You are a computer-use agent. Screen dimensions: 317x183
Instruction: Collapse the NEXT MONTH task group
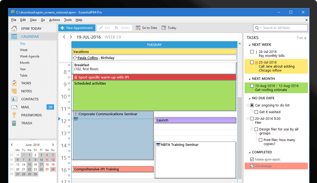pos(249,79)
